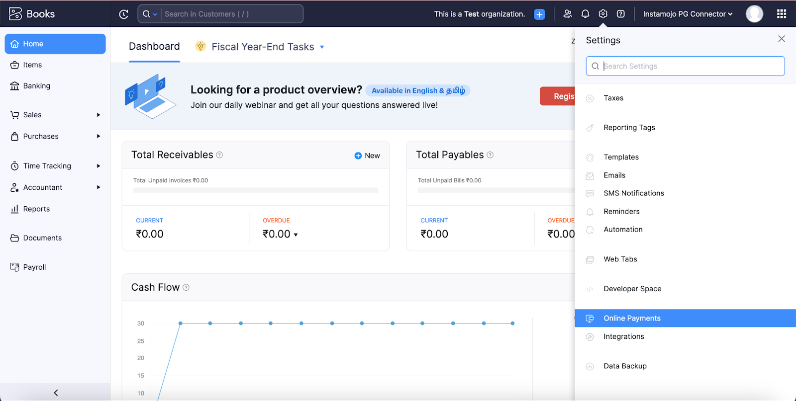Click the Total Unpaid Invoices progress bar
796x401 pixels.
pos(256,190)
